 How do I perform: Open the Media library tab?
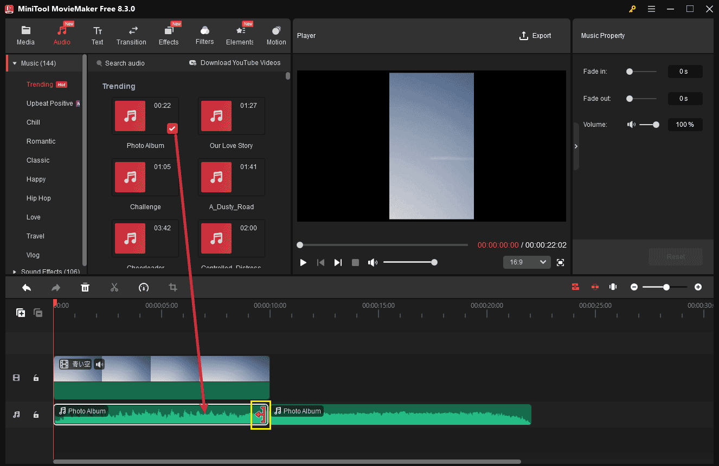pos(25,36)
